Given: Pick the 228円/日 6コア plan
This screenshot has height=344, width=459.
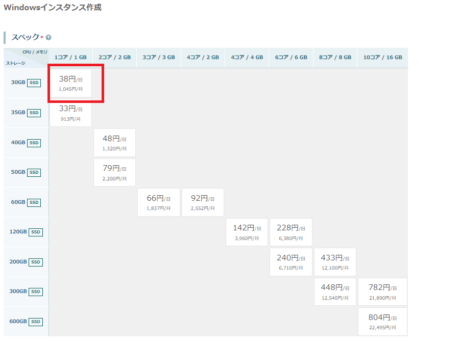Looking at the screenshot, I should (x=291, y=232).
